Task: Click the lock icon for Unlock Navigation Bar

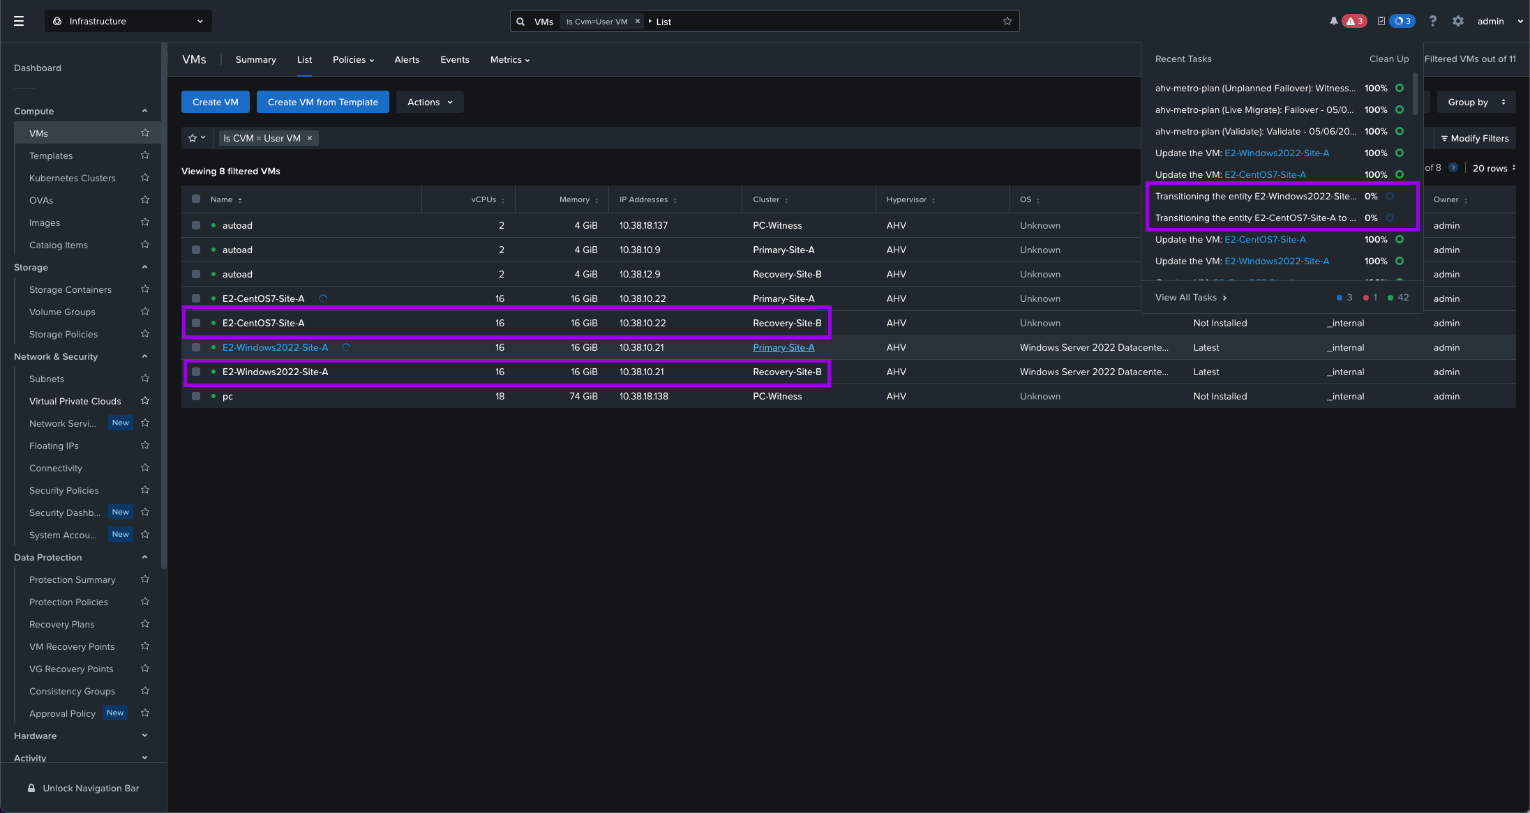Action: (x=31, y=788)
